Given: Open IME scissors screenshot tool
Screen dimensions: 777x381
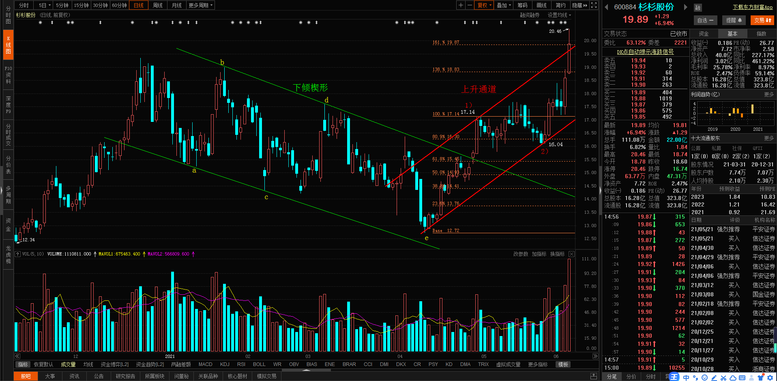Looking at the screenshot, I should coord(723,377).
